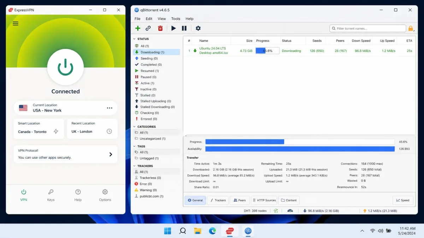The height and width of the screenshot is (238, 424).
Task: Collapse the TRACKERS section
Action: [134, 166]
